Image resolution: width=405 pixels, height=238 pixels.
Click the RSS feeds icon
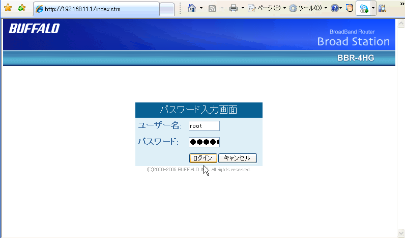(212, 9)
